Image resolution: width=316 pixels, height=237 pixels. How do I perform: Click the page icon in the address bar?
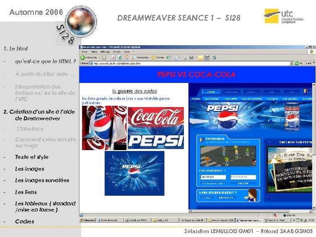coord(91,63)
